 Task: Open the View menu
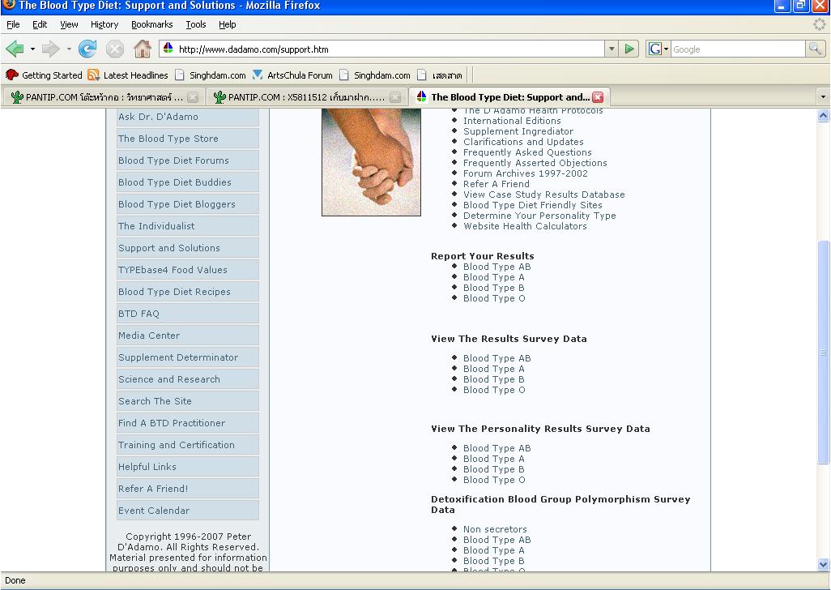(69, 24)
